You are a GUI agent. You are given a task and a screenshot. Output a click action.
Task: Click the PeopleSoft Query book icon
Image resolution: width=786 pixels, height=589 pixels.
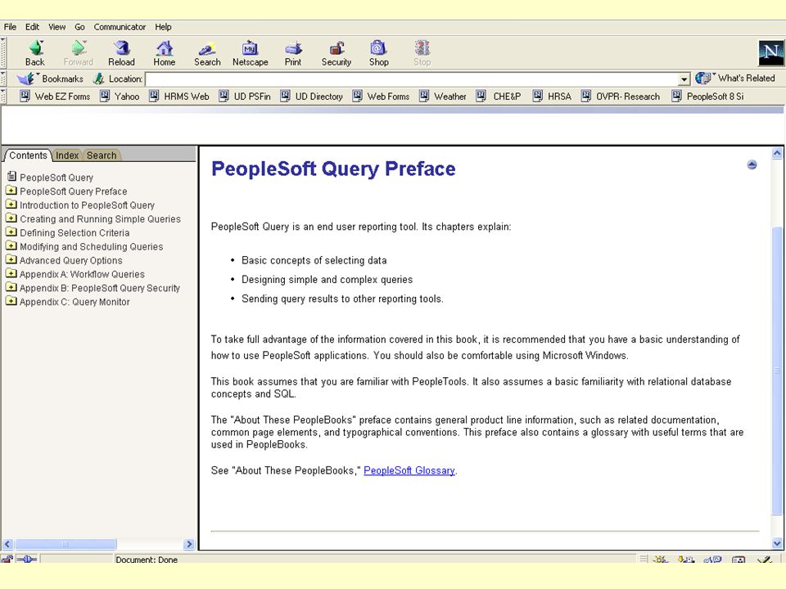click(11, 176)
